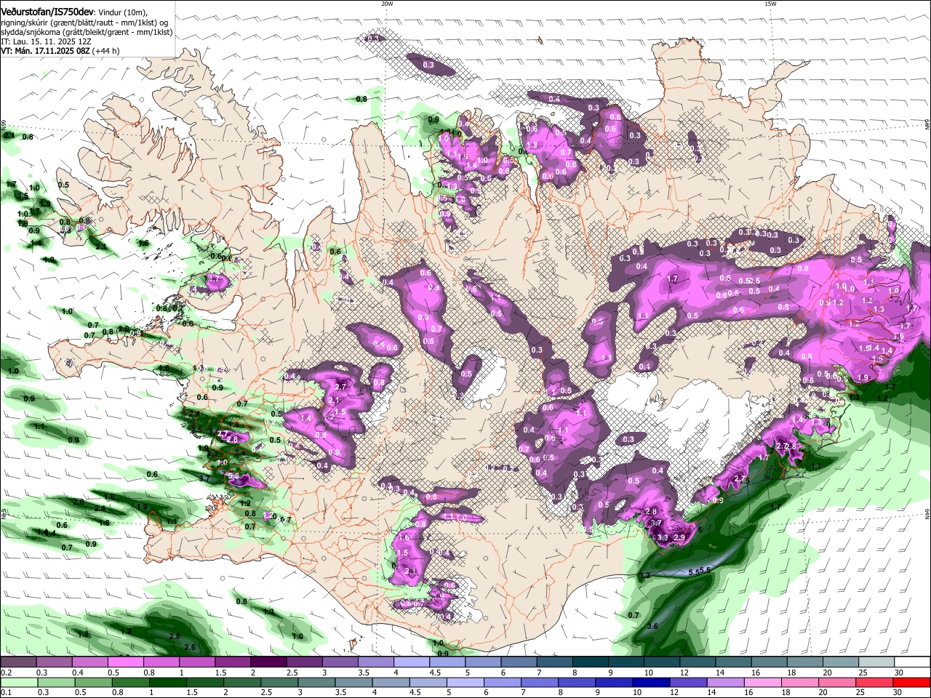Click the purple 1.5 swatch in upper legend row
This screenshot has height=698, width=931.
[x=232, y=662]
